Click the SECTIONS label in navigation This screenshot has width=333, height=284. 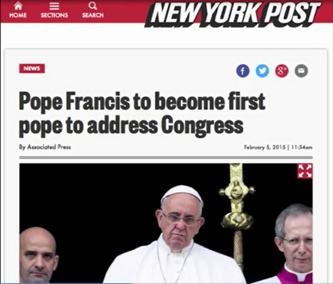pos(54,15)
